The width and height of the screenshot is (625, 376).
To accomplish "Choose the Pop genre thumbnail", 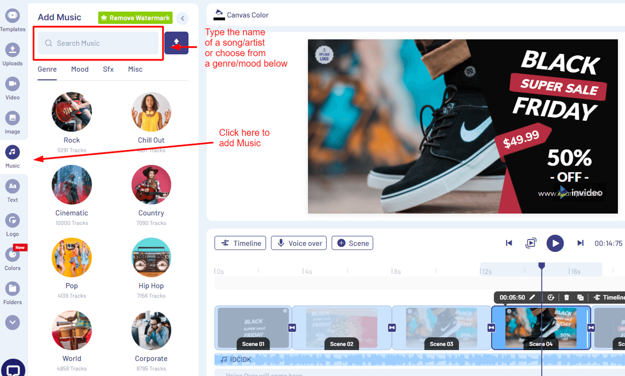I will coord(72,257).
